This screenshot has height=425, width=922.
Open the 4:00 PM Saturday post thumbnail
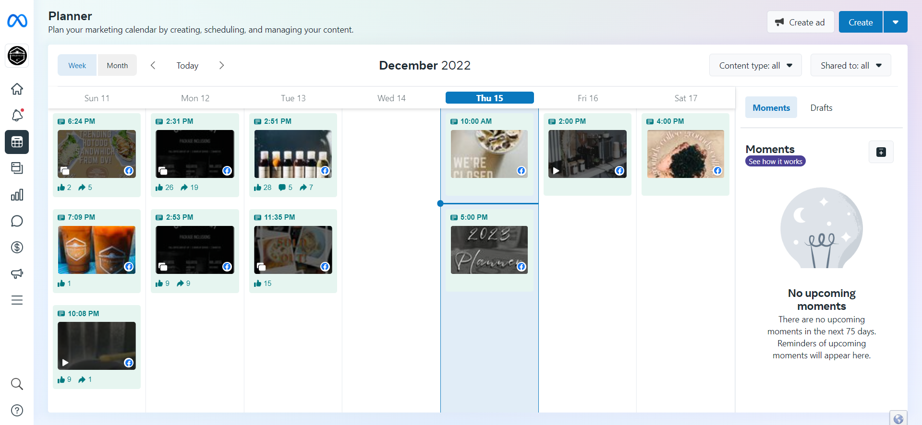coord(685,154)
